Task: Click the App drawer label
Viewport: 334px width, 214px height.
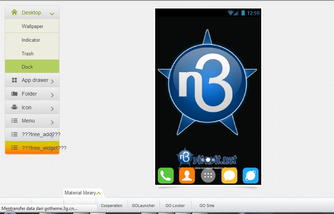Action: [35, 80]
